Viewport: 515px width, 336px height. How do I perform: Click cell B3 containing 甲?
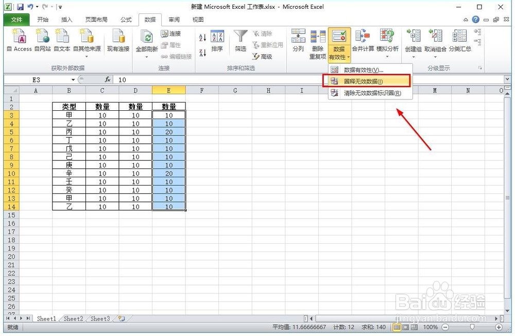point(69,115)
